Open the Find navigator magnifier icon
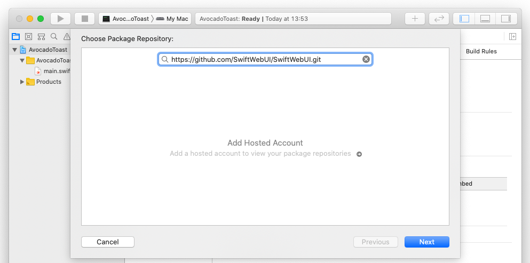The width and height of the screenshot is (530, 263). (54, 36)
